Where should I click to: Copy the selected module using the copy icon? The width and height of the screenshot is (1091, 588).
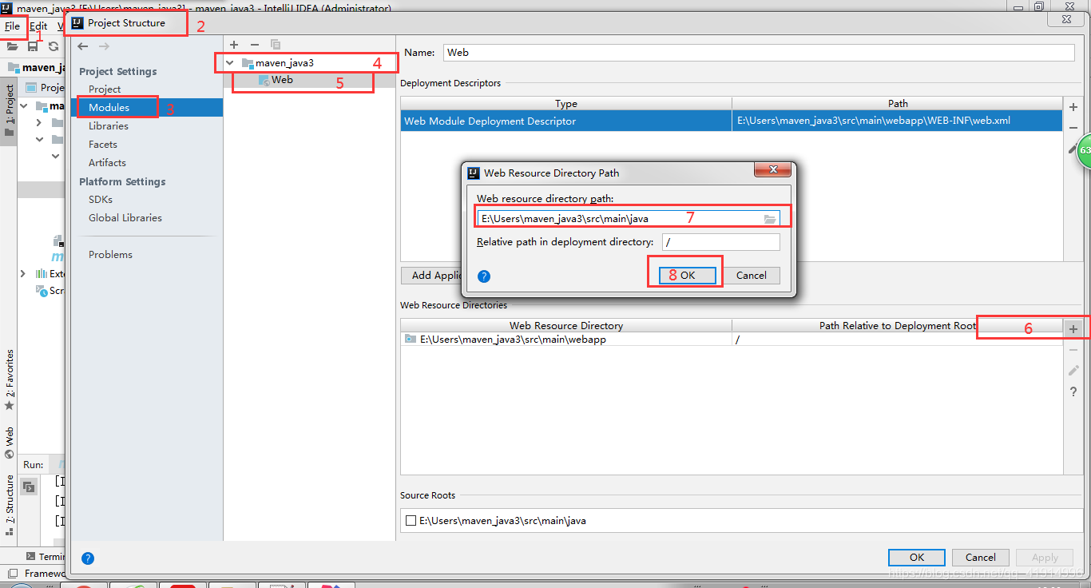click(276, 45)
